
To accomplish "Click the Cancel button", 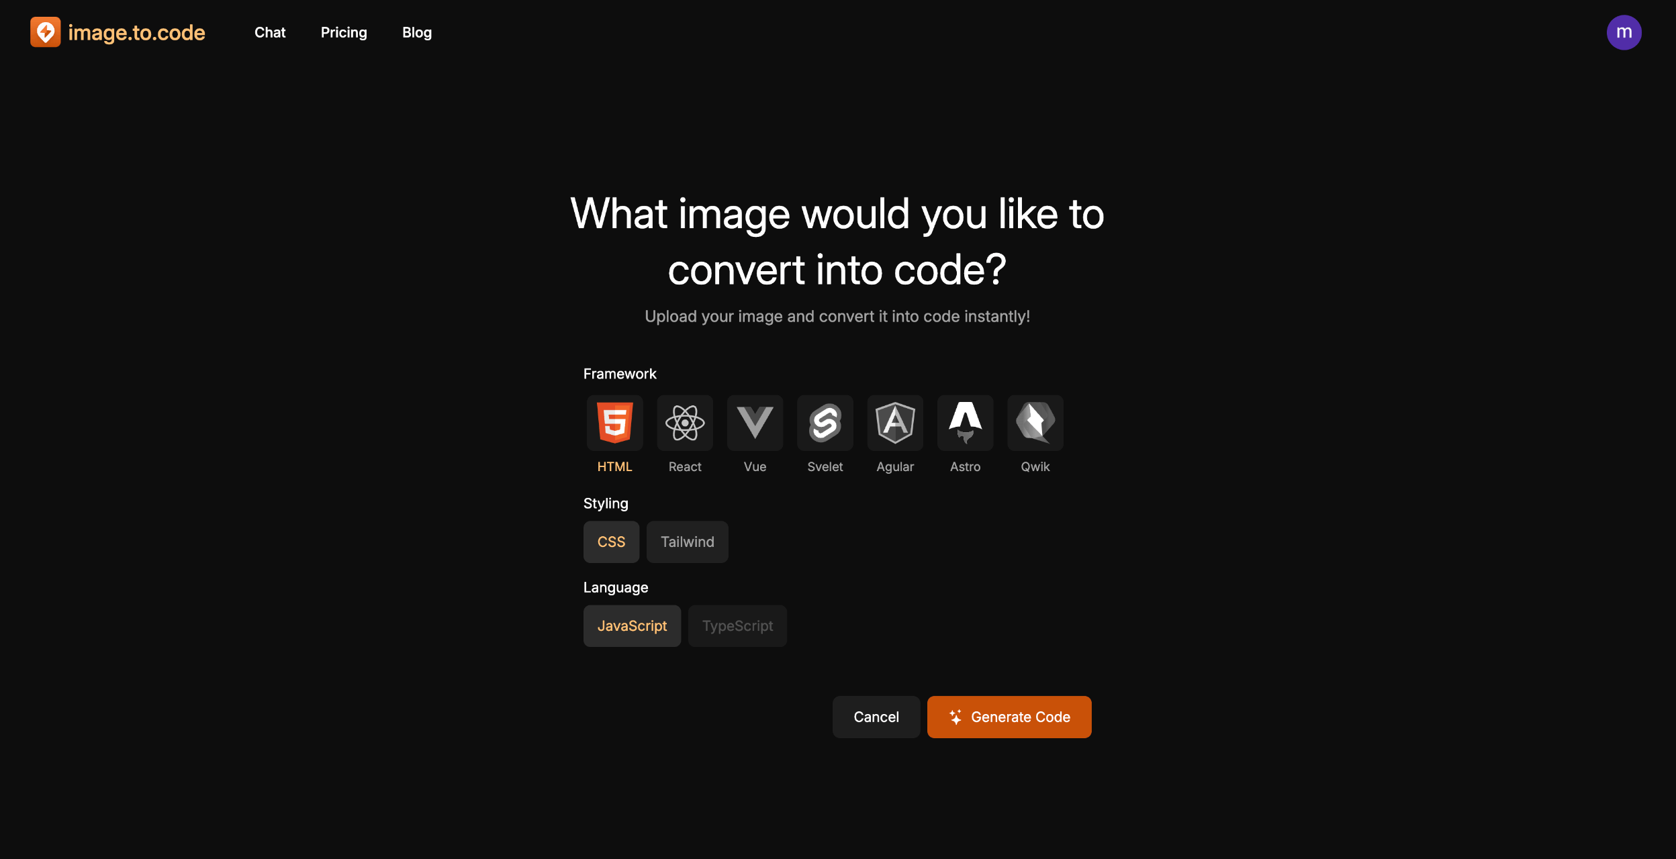I will pos(876,717).
